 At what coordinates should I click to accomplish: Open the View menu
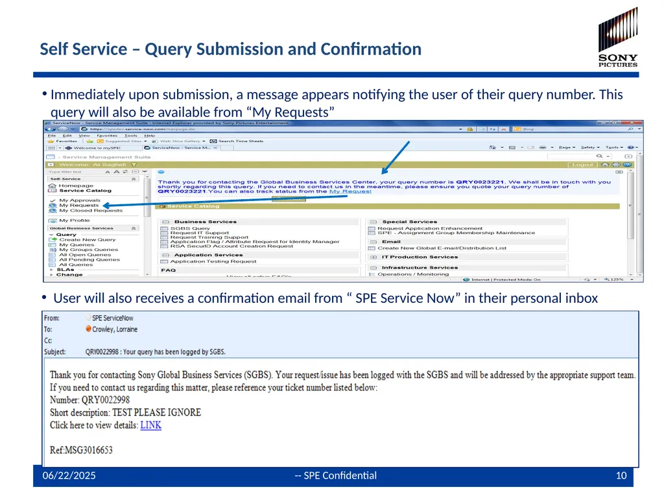click(x=84, y=136)
